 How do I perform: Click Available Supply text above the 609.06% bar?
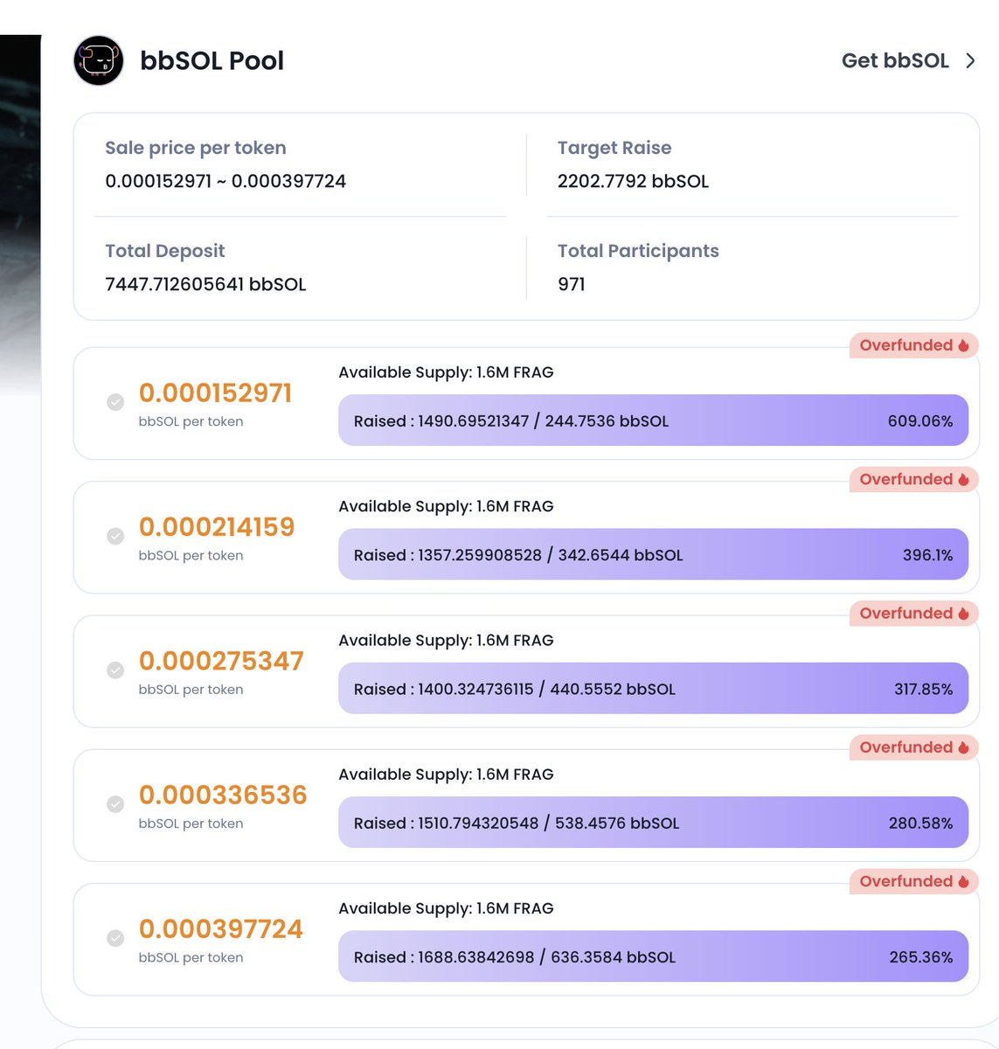446,372
